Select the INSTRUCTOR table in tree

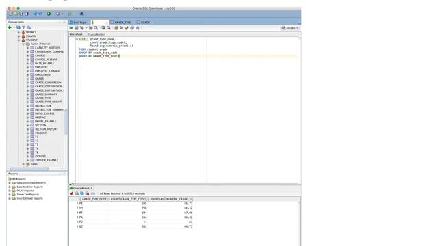coord(43,106)
